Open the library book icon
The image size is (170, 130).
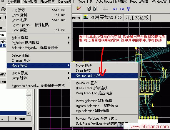pyautogui.click(x=89, y=9)
